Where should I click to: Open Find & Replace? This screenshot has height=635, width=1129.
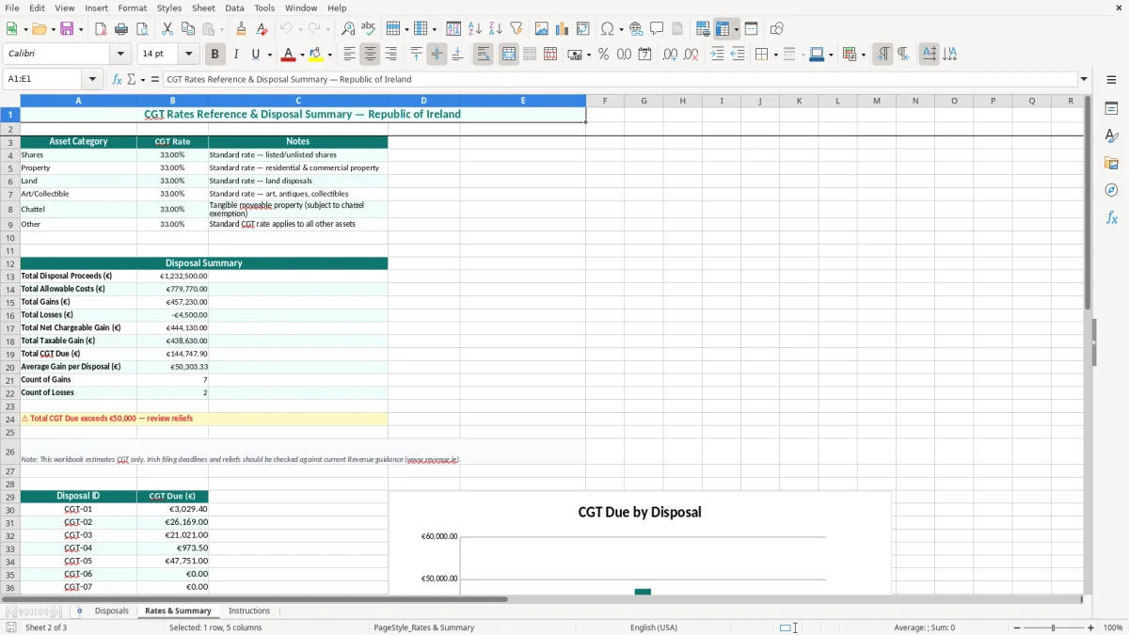coord(348,29)
